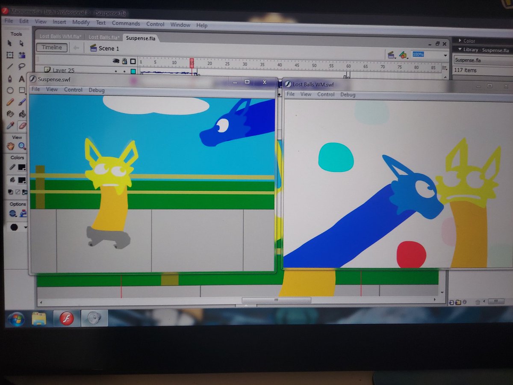Select the Free Transform tool
Screen dimensions: 513x385
point(10,55)
